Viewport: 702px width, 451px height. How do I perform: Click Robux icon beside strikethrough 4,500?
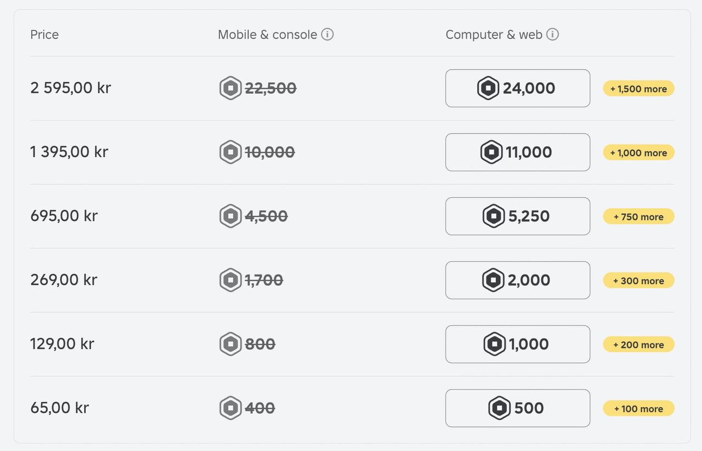coord(230,216)
